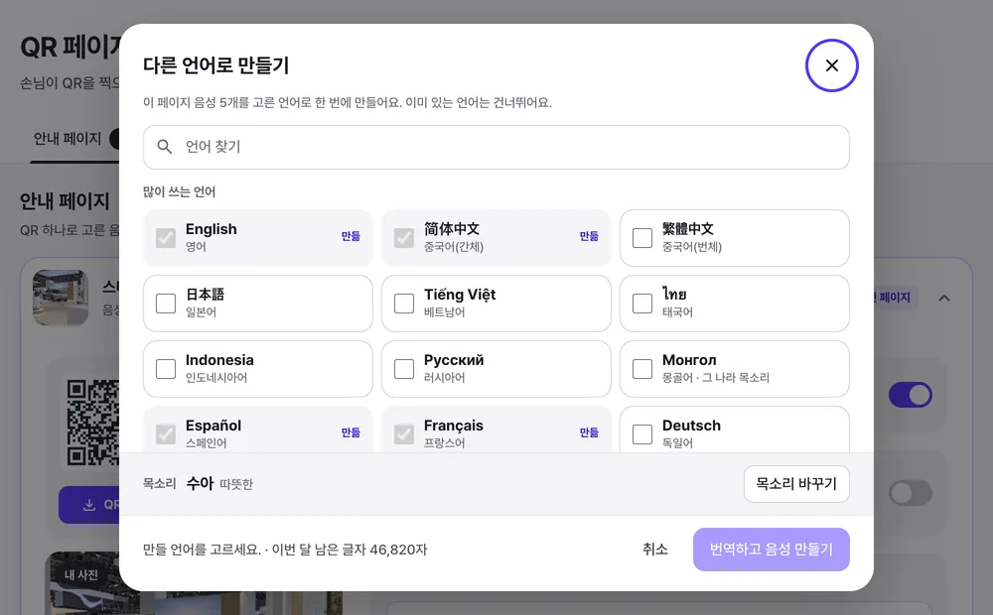The image size is (993, 615).
Task: Click 만듦 badge on Español card
Action: tap(351, 432)
